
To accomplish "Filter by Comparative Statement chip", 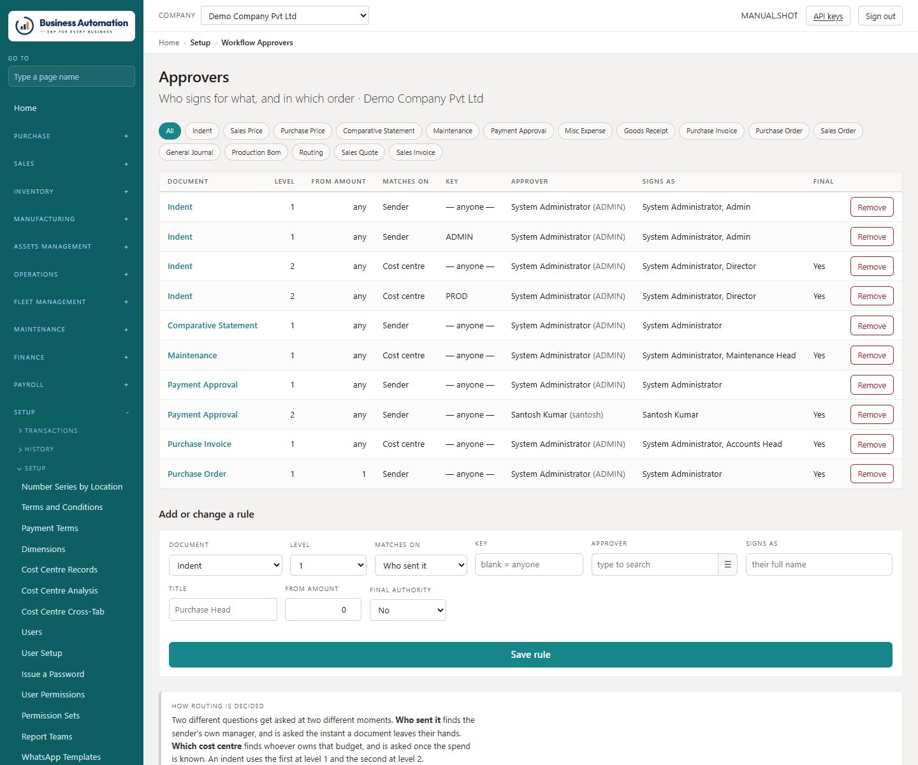I will 379,131.
